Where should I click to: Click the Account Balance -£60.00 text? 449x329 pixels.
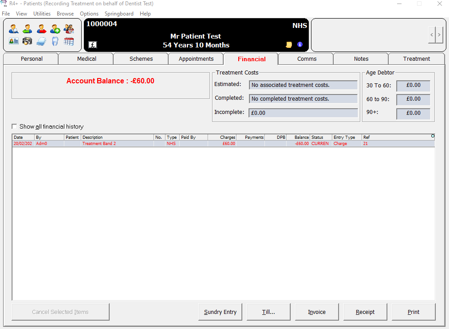pyautogui.click(x=110, y=81)
